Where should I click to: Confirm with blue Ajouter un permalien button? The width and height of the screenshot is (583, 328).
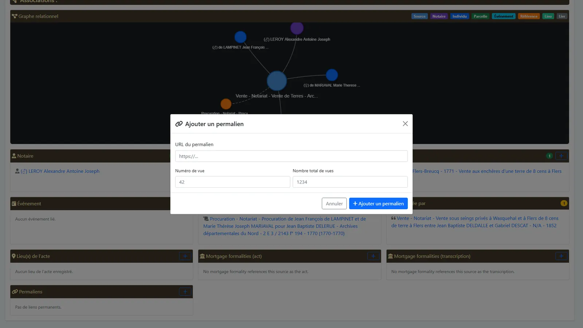pyautogui.click(x=378, y=204)
